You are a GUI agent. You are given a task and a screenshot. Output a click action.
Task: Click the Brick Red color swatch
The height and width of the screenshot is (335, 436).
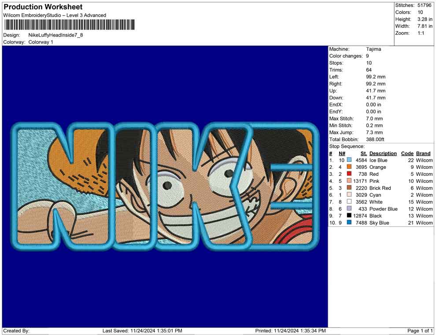pyautogui.click(x=349, y=188)
